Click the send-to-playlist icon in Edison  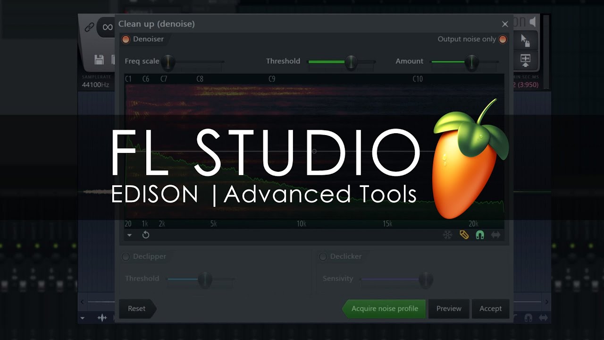[x=526, y=59]
